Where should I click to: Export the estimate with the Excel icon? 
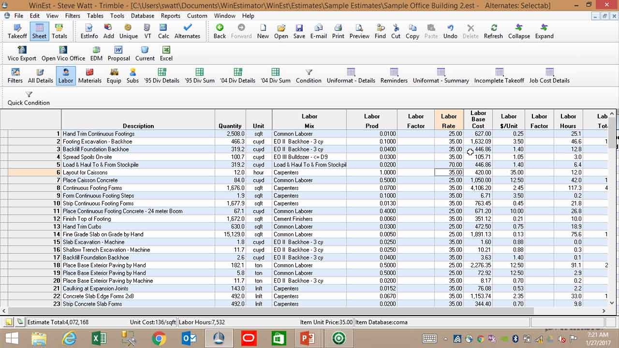(166, 53)
